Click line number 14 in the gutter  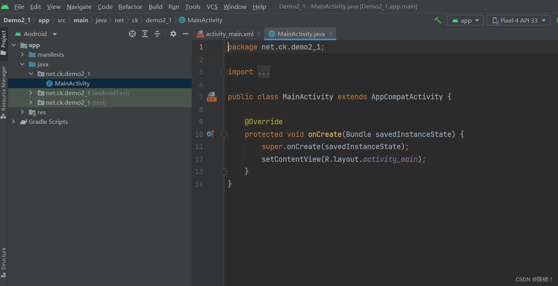coord(199,184)
